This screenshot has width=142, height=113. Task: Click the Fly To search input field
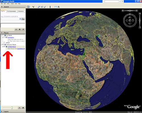[x=10, y=19]
